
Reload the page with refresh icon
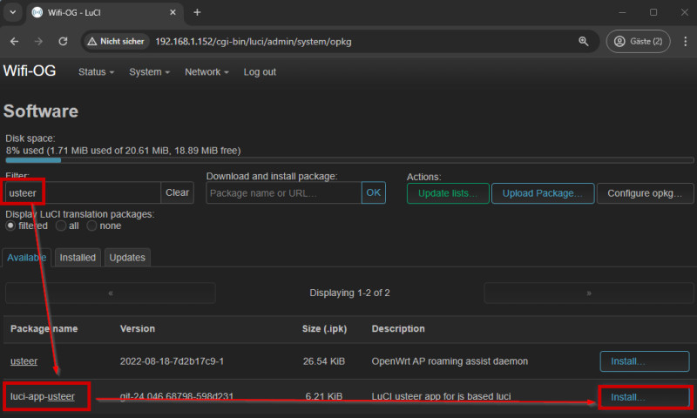click(63, 41)
